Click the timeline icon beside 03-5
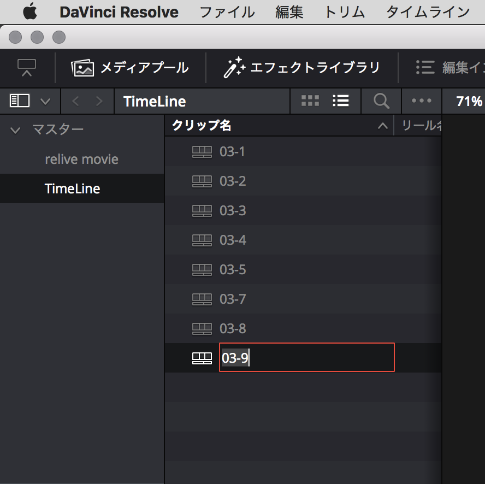Image resolution: width=485 pixels, height=484 pixels. (202, 269)
